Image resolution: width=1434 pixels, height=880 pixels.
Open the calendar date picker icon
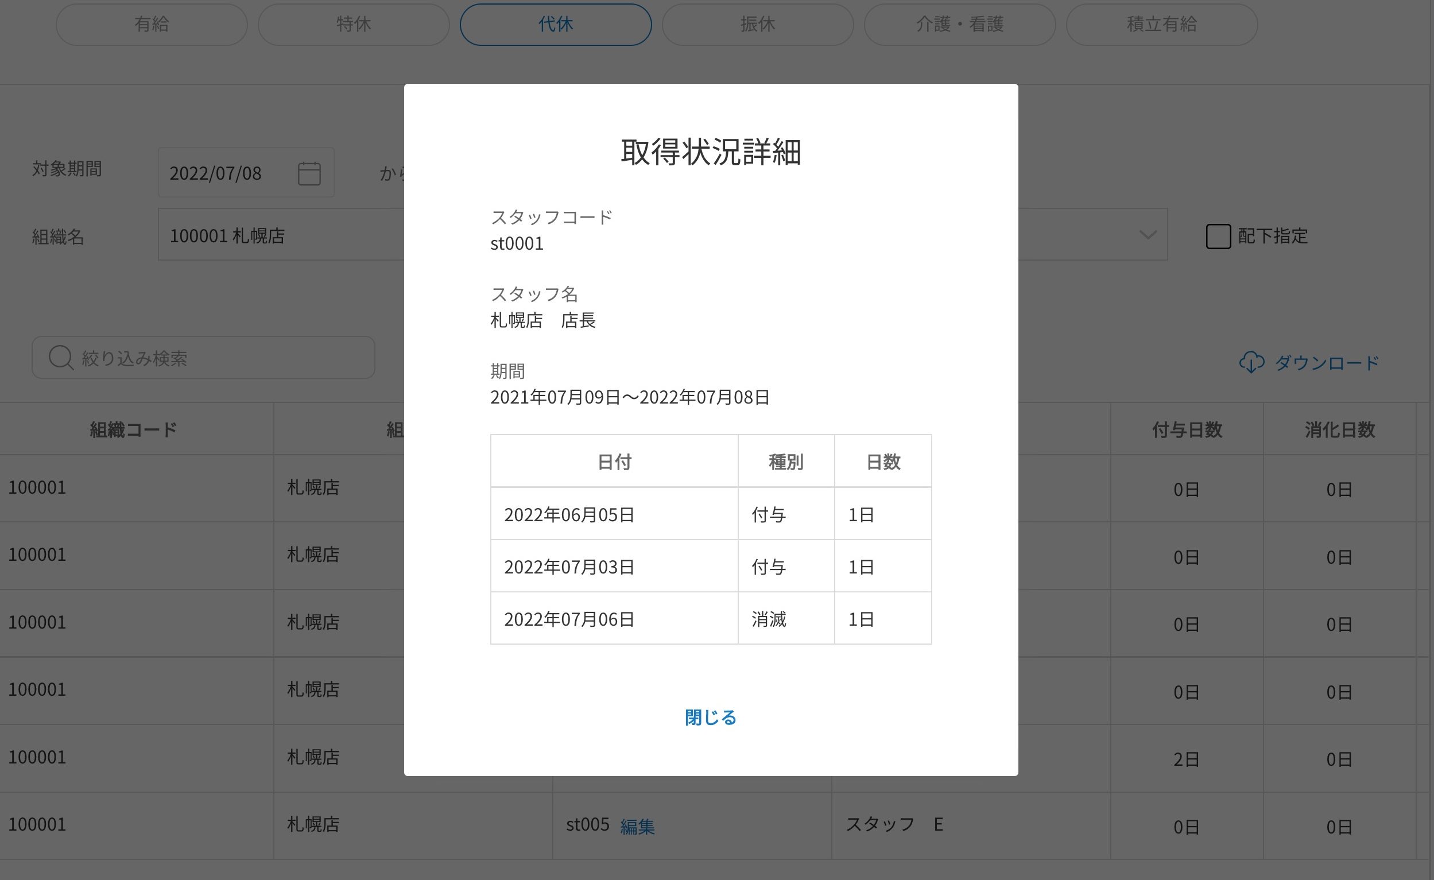coord(309,173)
